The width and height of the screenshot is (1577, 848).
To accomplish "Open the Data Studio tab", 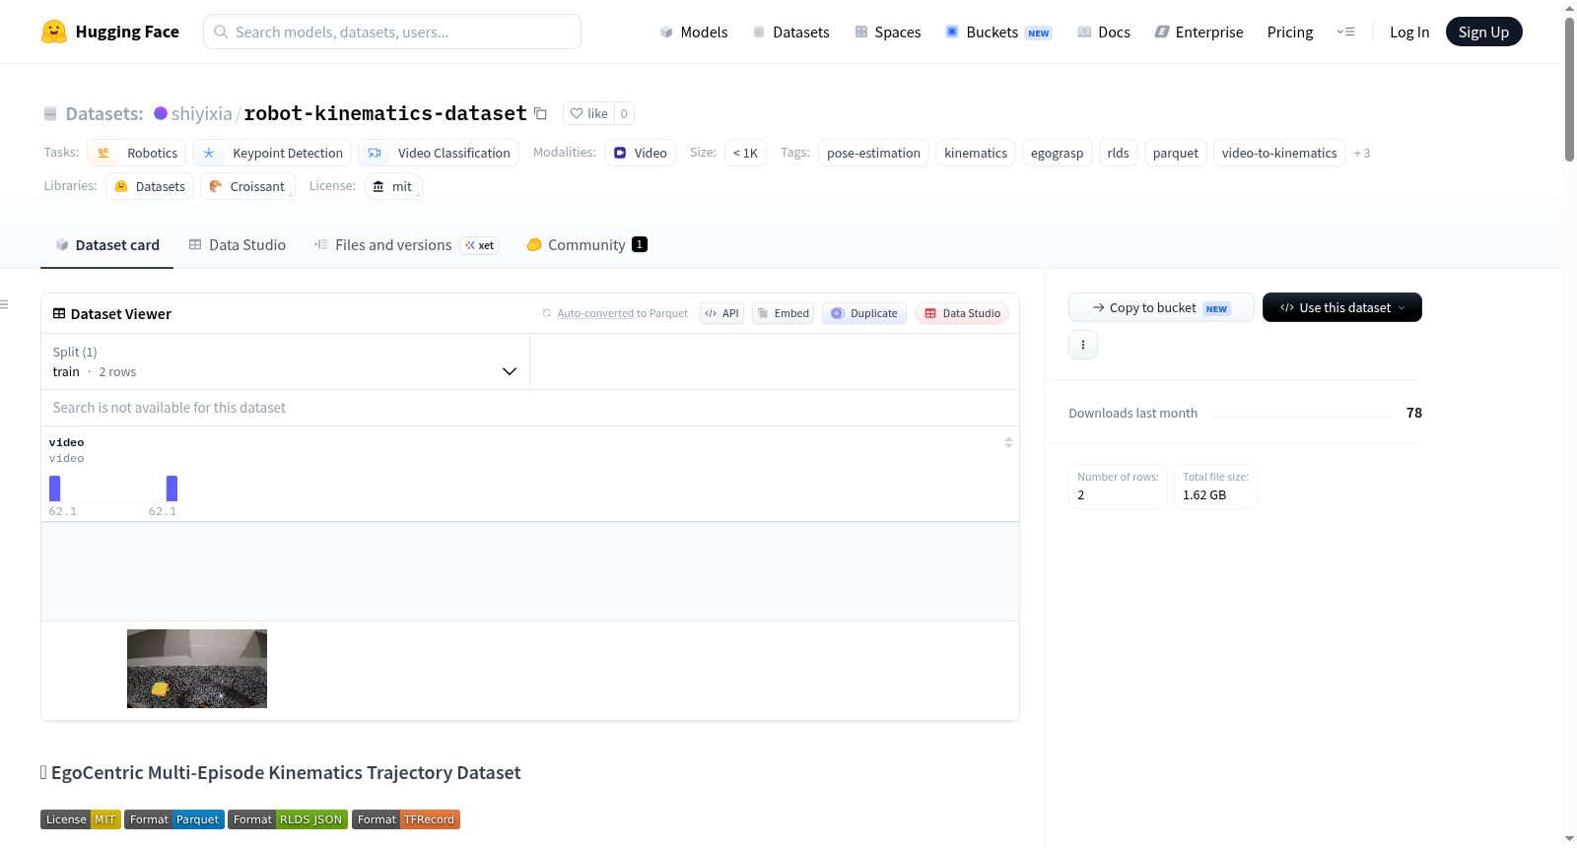I will click(238, 245).
